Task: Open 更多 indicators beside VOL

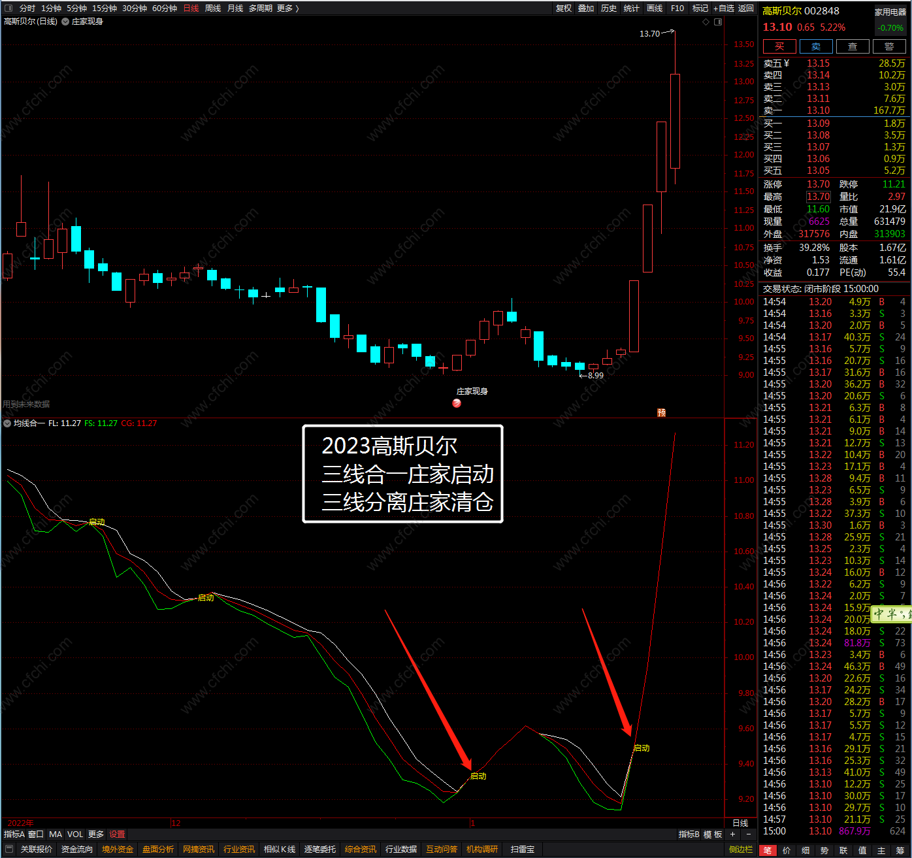Action: (96, 834)
